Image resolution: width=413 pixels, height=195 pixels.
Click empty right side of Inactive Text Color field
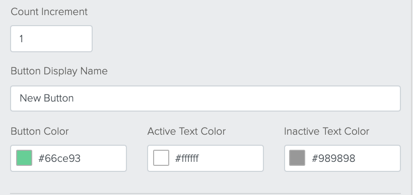(379, 158)
